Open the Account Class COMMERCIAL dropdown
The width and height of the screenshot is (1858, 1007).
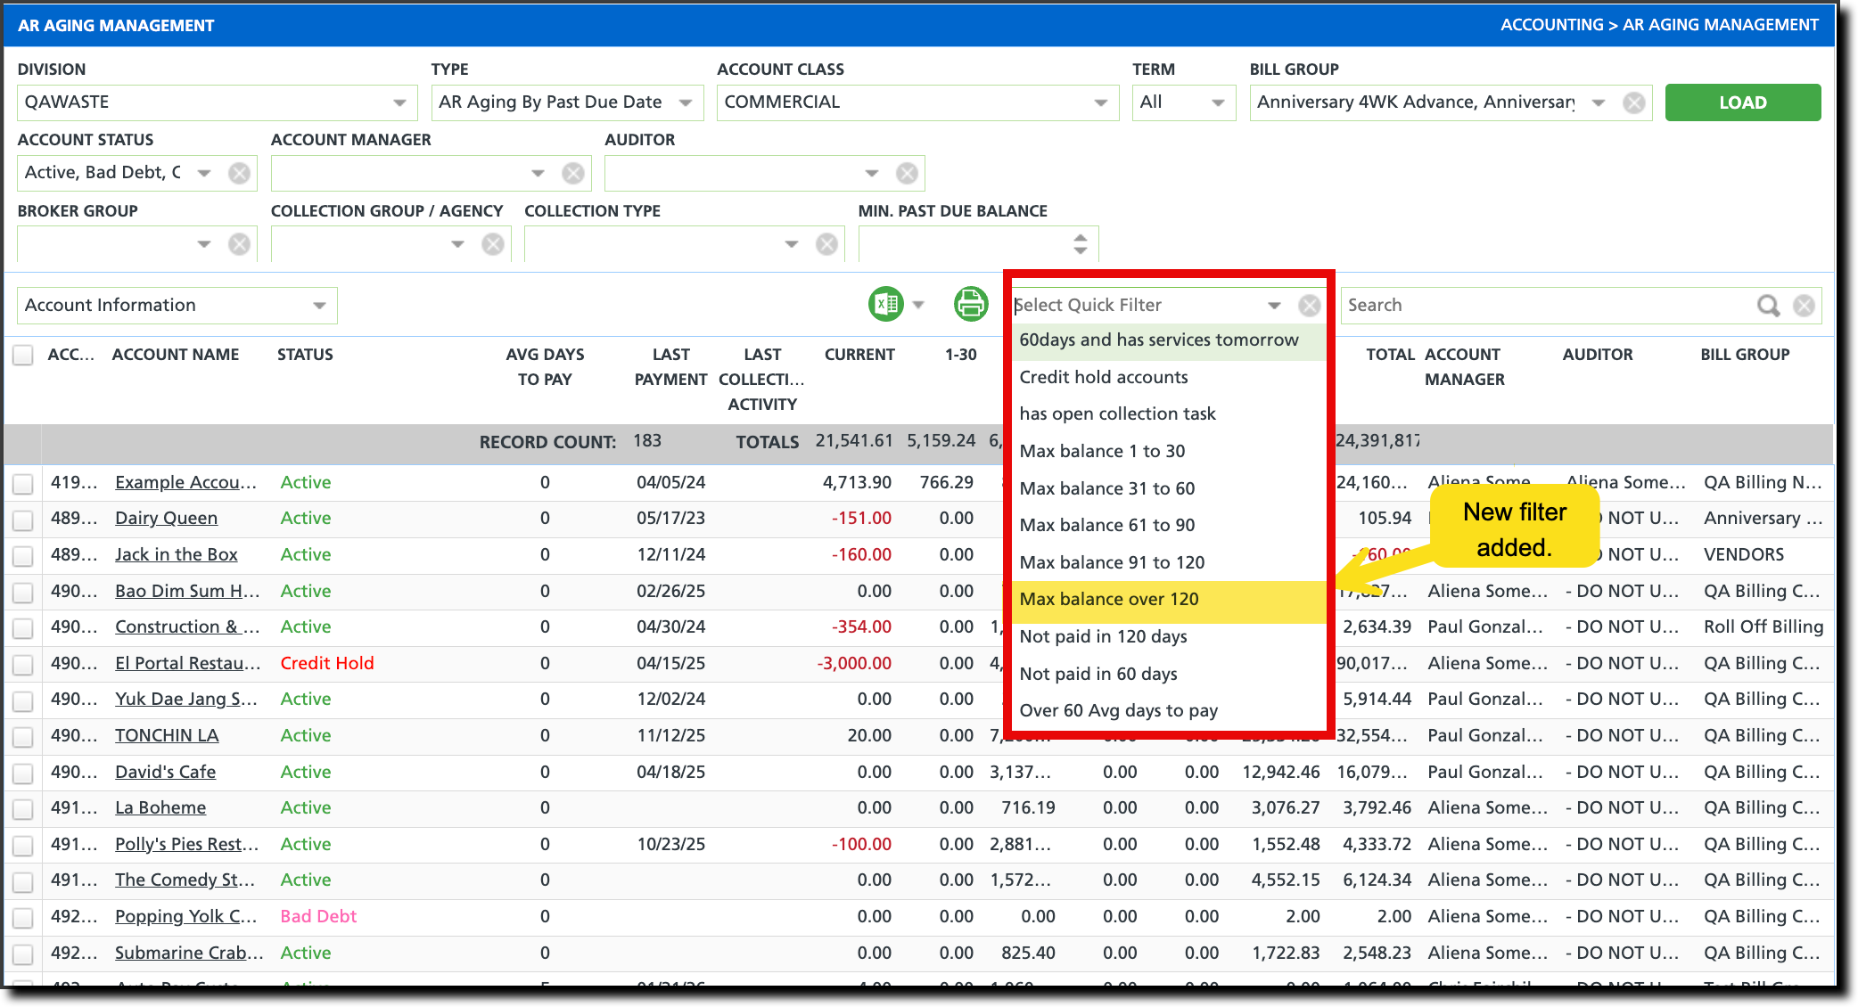tap(1100, 102)
